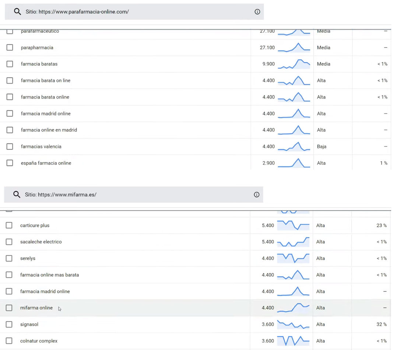Click 23 % value for carticure plus
The width and height of the screenshot is (393, 350).
[x=382, y=225]
